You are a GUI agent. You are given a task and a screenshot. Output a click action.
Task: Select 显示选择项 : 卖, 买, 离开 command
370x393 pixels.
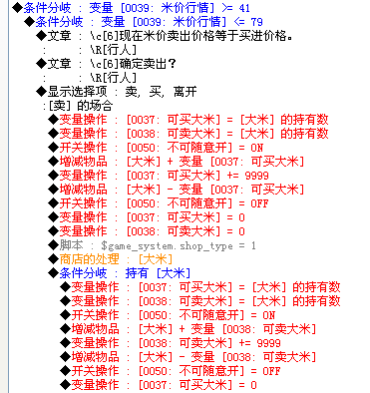(x=117, y=92)
